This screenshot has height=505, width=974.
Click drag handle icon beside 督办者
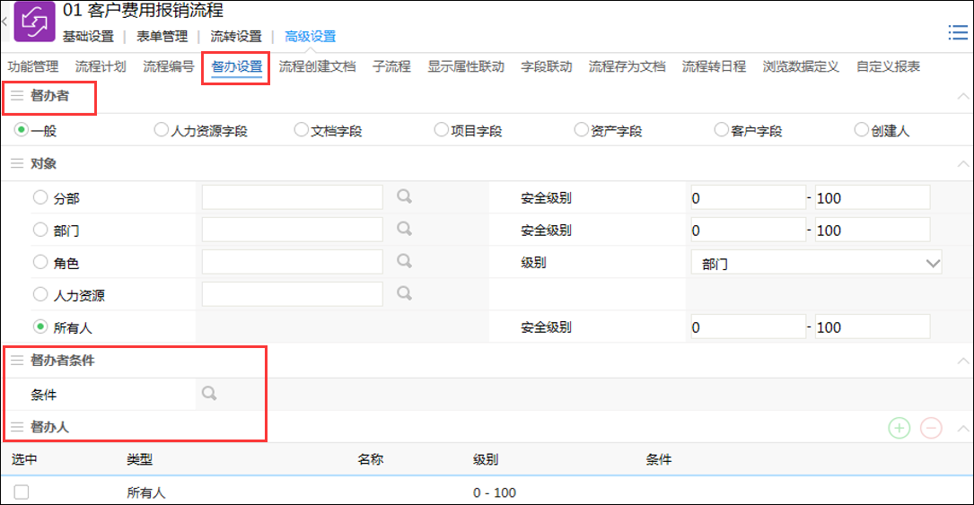point(17,96)
